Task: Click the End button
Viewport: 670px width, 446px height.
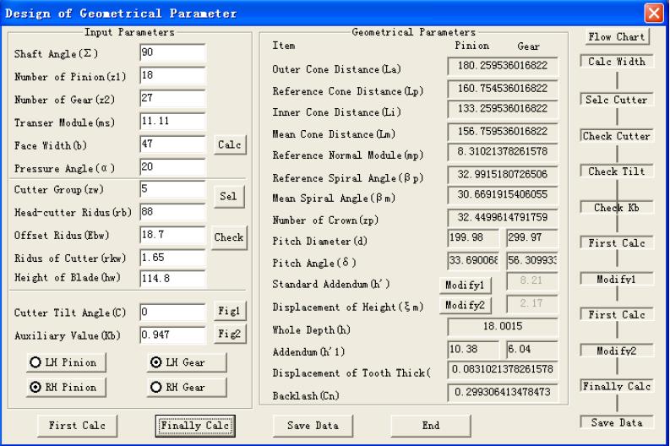Action: 431,426
